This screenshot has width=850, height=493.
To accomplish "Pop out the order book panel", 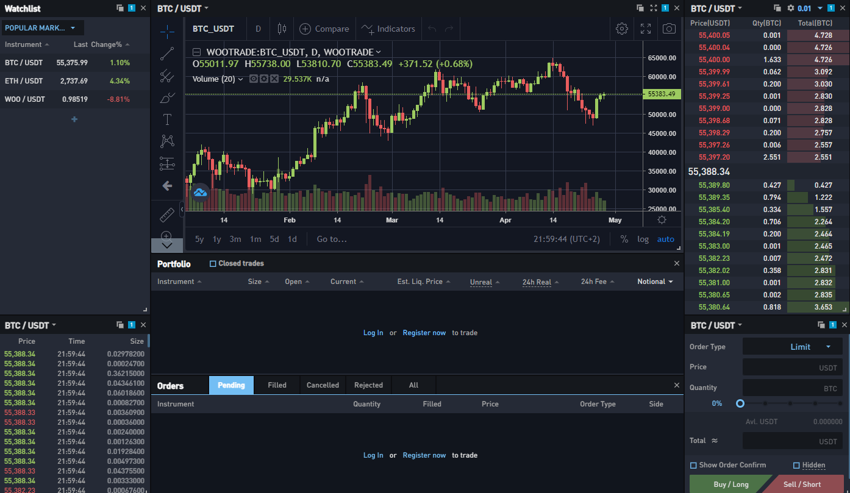I will click(x=777, y=8).
